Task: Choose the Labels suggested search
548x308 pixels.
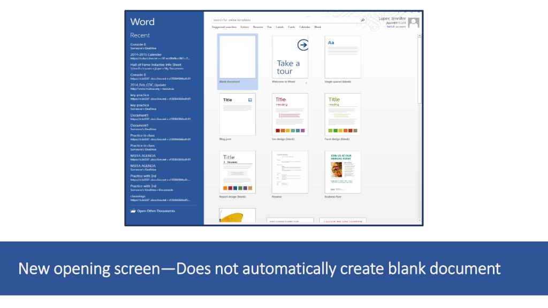Action: click(280, 27)
